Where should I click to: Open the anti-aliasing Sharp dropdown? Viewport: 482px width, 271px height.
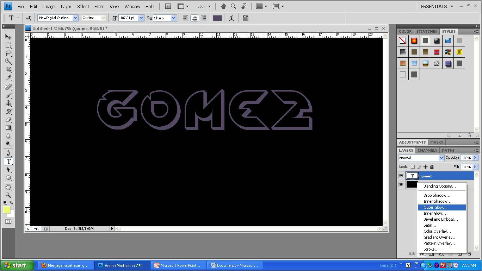tap(173, 18)
